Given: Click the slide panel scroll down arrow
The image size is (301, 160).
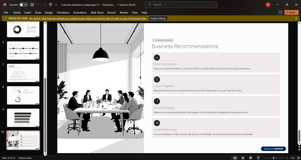Looking at the screenshot, I should pyautogui.click(x=45, y=154).
